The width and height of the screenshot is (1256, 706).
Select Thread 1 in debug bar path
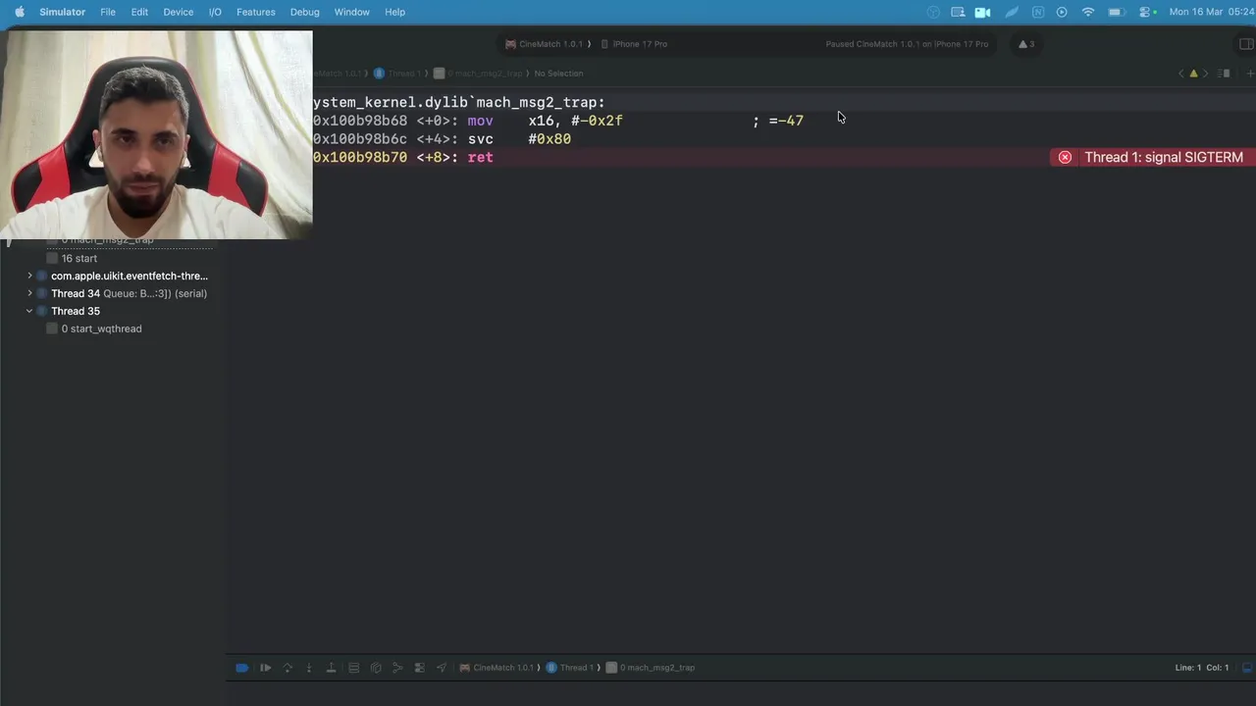(x=570, y=668)
